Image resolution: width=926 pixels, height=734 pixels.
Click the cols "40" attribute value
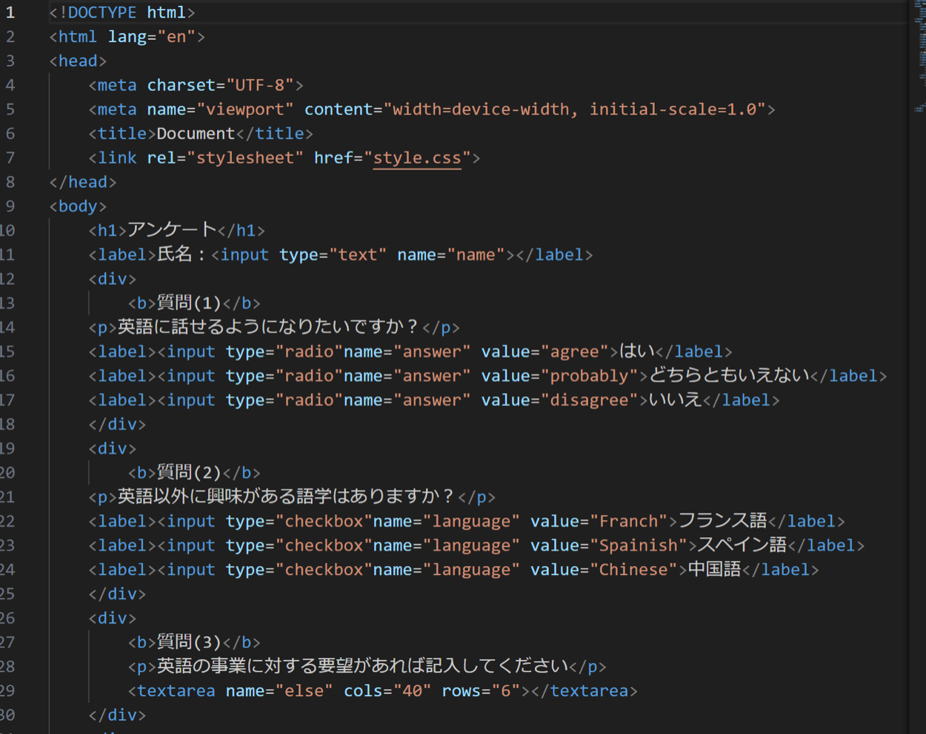pos(412,691)
